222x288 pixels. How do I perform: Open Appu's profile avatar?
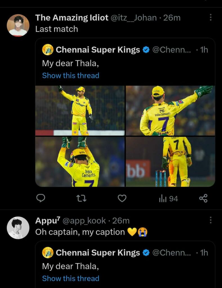pos(18,228)
